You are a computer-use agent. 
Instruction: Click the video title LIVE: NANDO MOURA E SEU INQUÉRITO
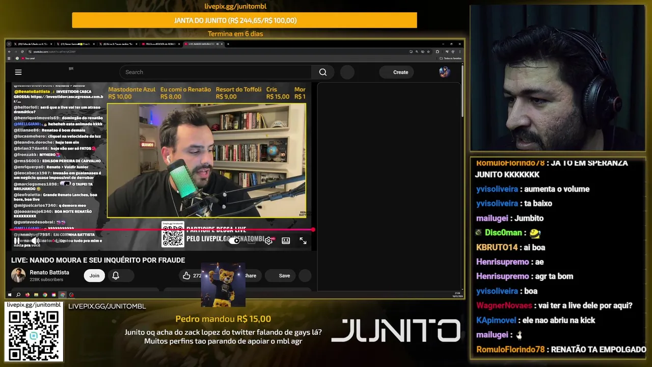click(x=98, y=260)
